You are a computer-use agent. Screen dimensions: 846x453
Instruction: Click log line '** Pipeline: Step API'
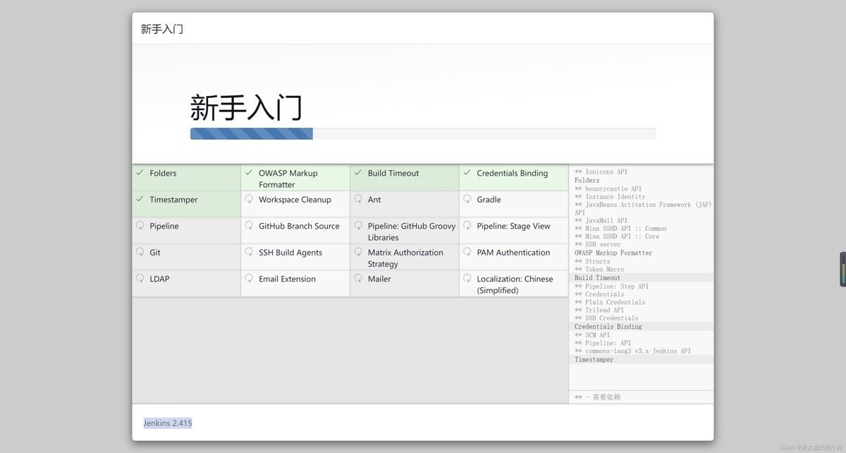pyautogui.click(x=611, y=286)
